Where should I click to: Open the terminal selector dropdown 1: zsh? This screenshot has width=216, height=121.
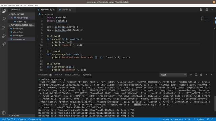pyautogui.click(x=173, y=75)
